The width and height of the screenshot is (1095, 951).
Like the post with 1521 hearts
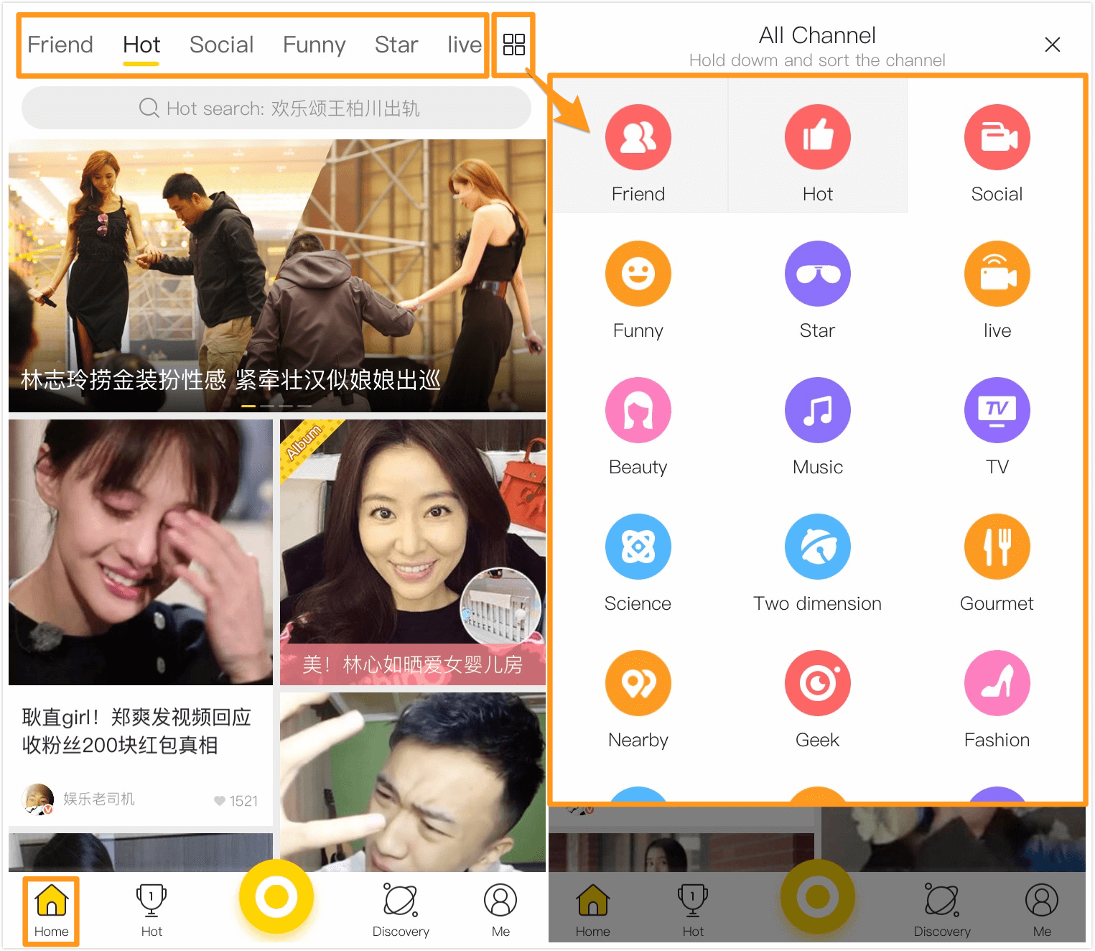click(220, 801)
